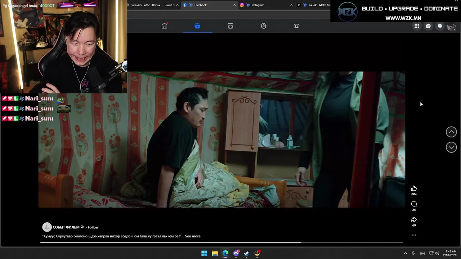Open the taskbar volume control
Screen dimensions: 461x259
click(x=437, y=254)
